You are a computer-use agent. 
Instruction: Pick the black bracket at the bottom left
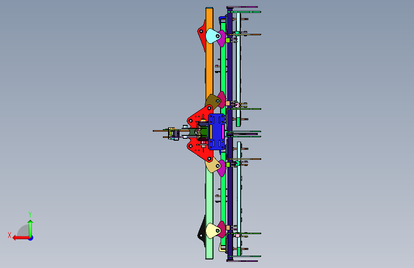pos(202,231)
